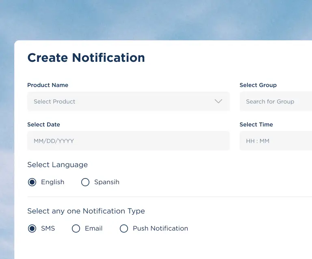Select the English radio button
This screenshot has width=312, height=259.
coord(32,182)
